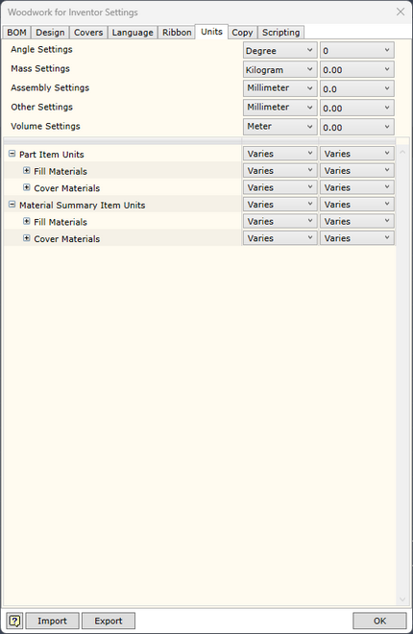
Task: Expand Cover Materials under Part Item Units
Action: [27, 187]
